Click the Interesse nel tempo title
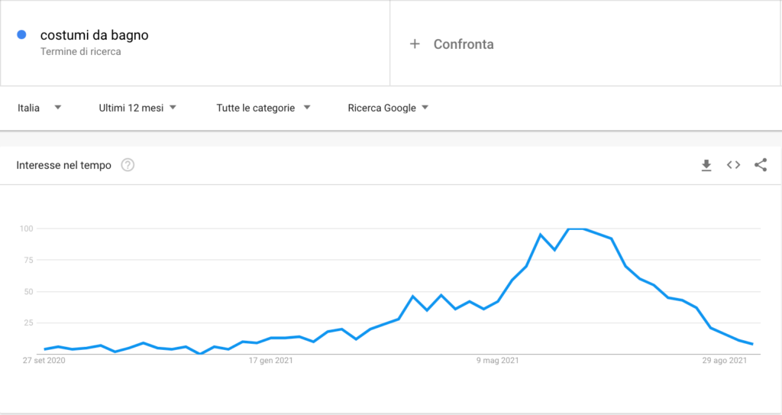The image size is (782, 415). [63, 165]
